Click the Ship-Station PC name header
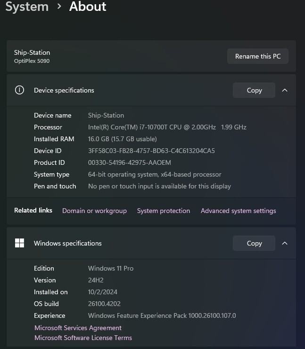Image resolution: width=305 pixels, height=349 pixels. point(32,52)
